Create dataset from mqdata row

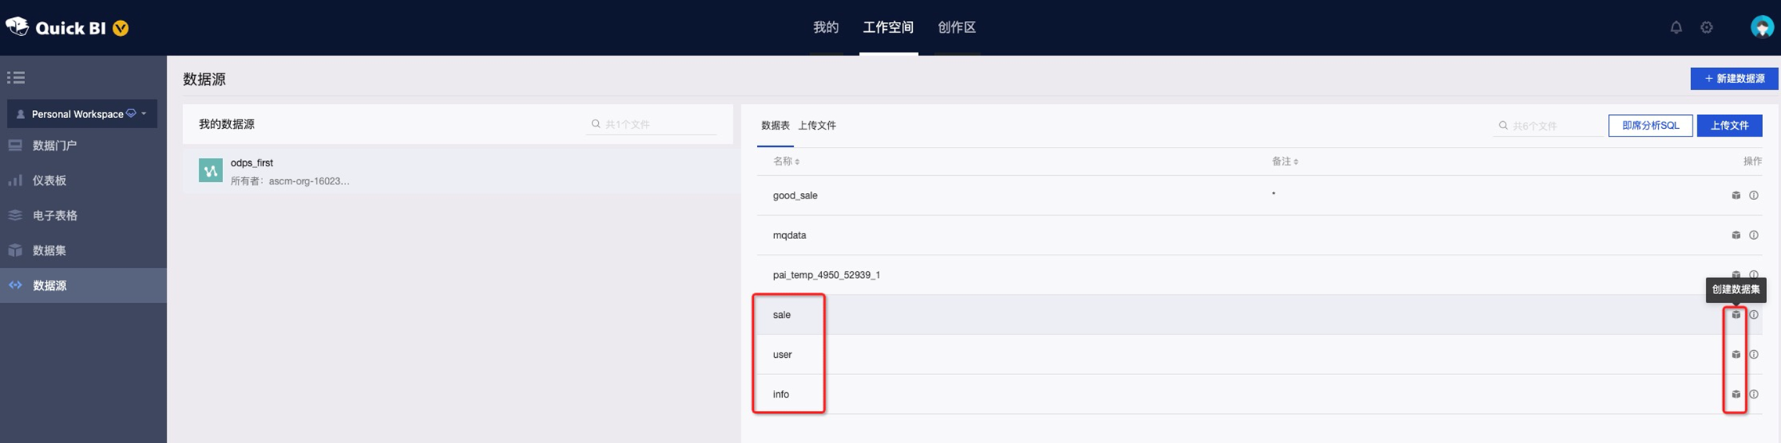pos(1736,235)
